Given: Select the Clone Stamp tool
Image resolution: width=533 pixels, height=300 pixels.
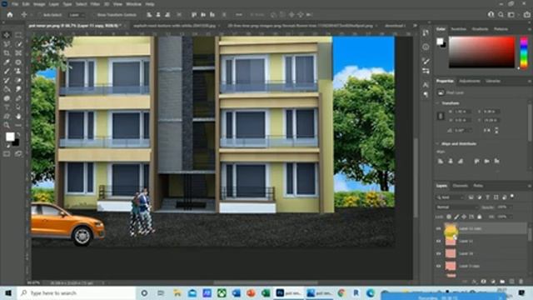Looking at the screenshot, I should (18, 72).
